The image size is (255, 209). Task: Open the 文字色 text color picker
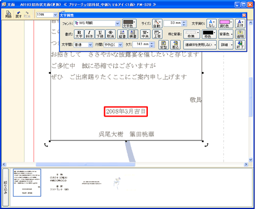129,23
